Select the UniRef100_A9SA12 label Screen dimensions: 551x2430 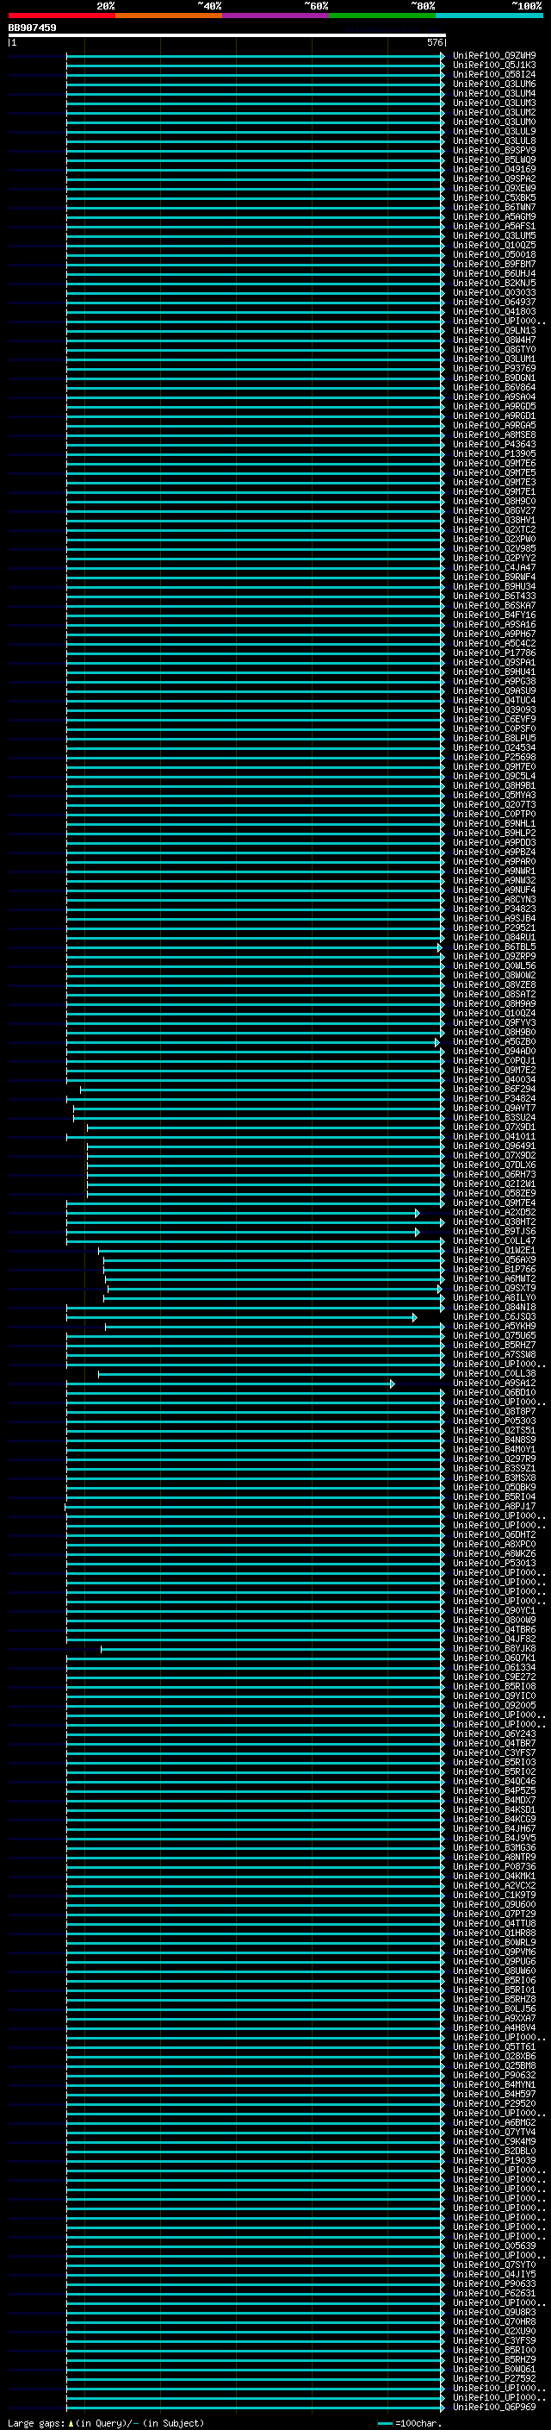(x=494, y=1384)
